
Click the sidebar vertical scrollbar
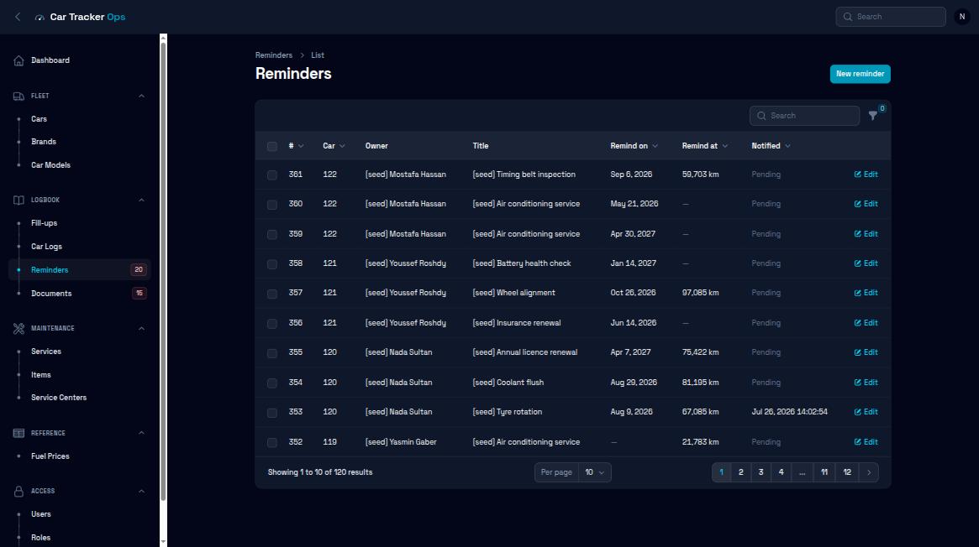tap(163, 271)
